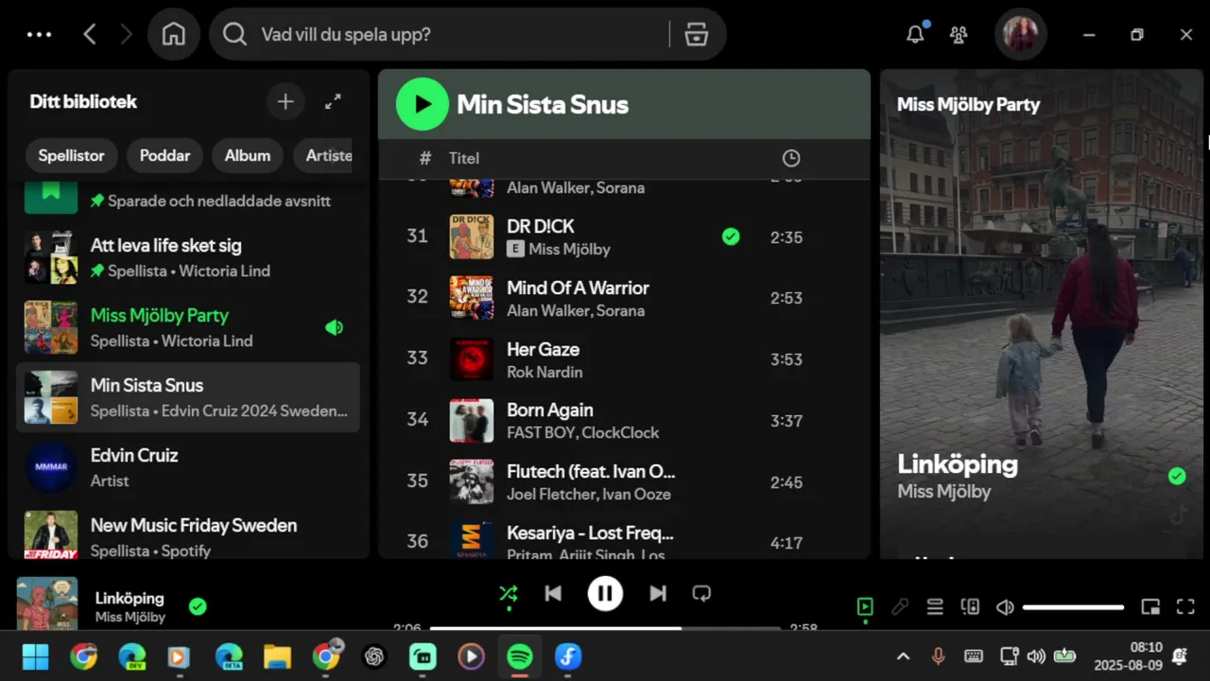Open Att leva life sket sig playlist
Viewport: 1210px width, 681px height.
point(188,257)
